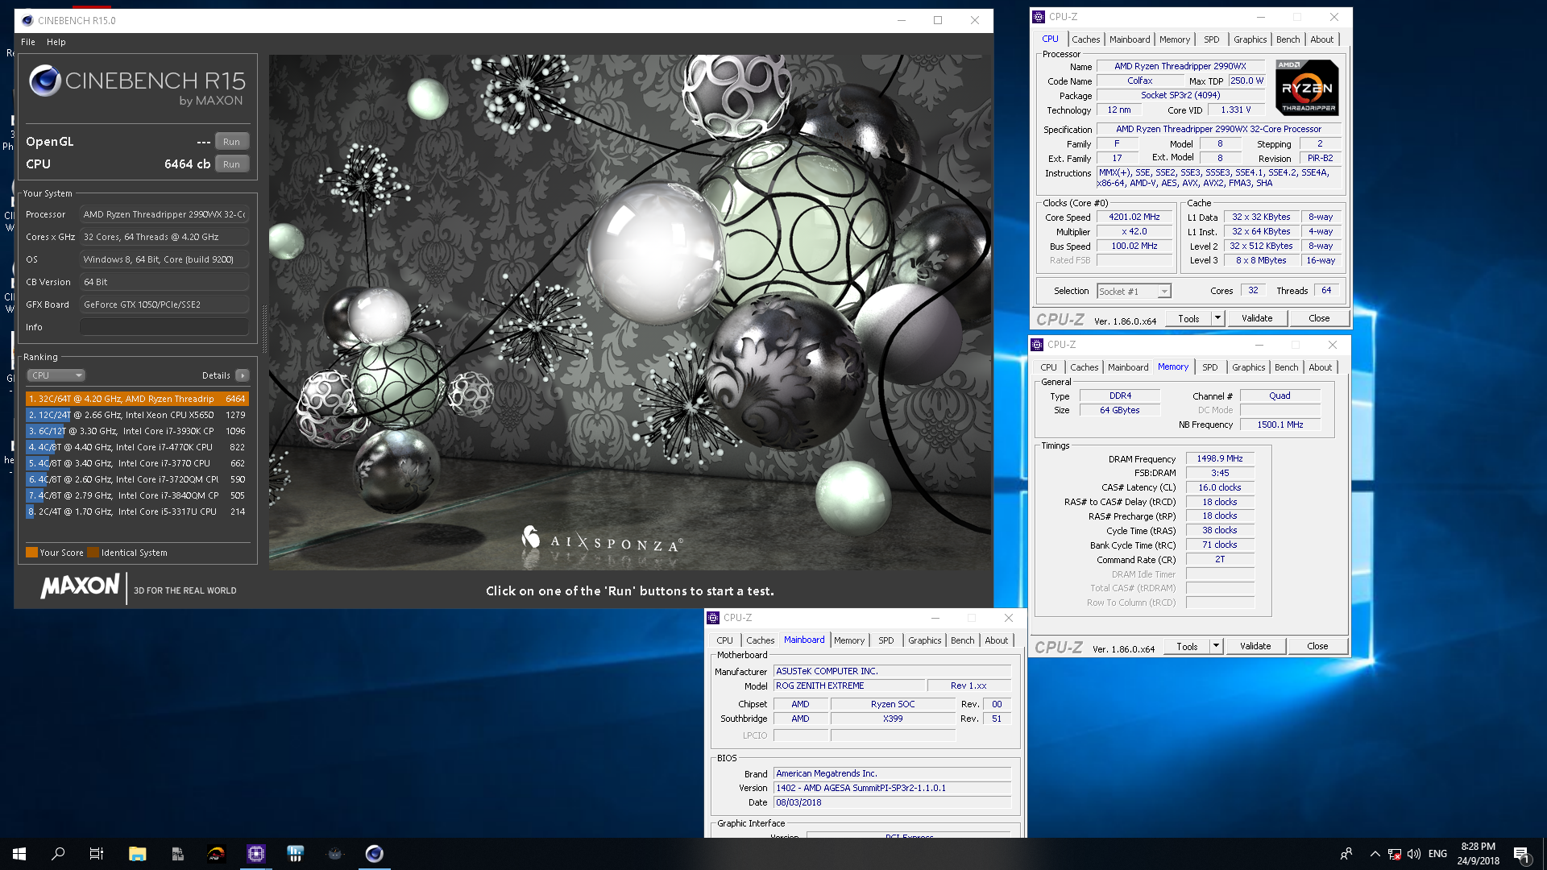1547x870 pixels.
Task: Switch to About tab in Memory CPU-Z window
Action: [x=1320, y=367]
